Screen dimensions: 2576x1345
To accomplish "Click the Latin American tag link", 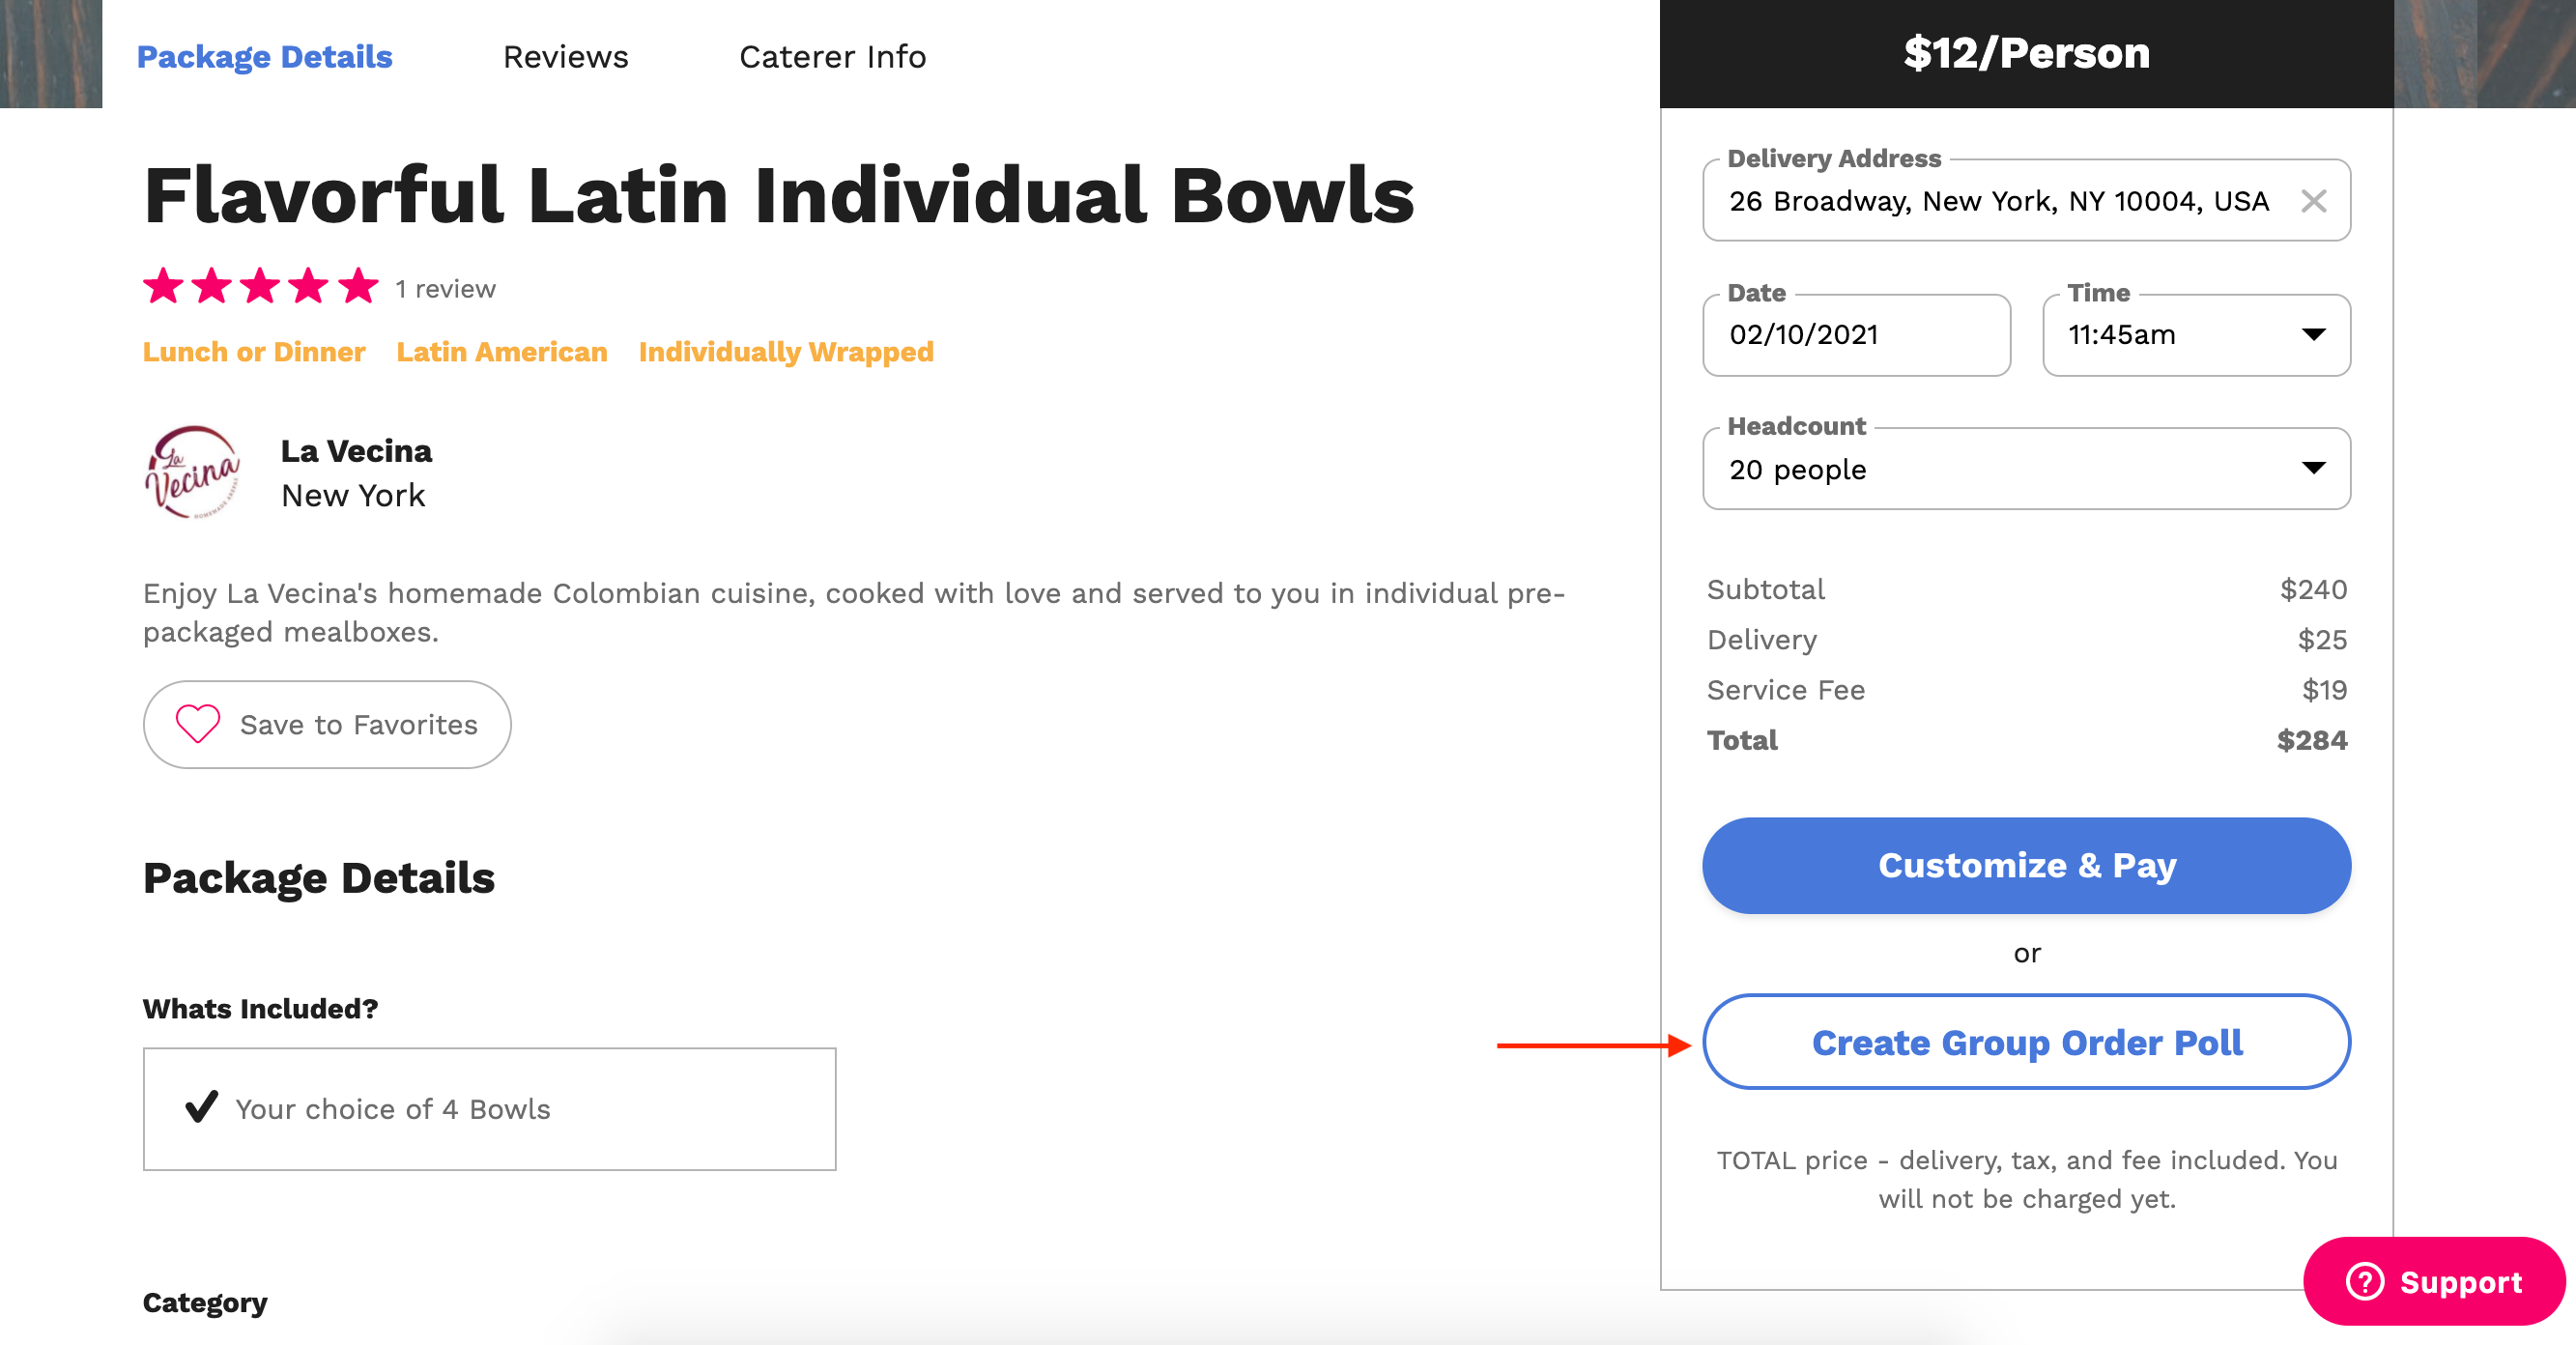I will (501, 352).
